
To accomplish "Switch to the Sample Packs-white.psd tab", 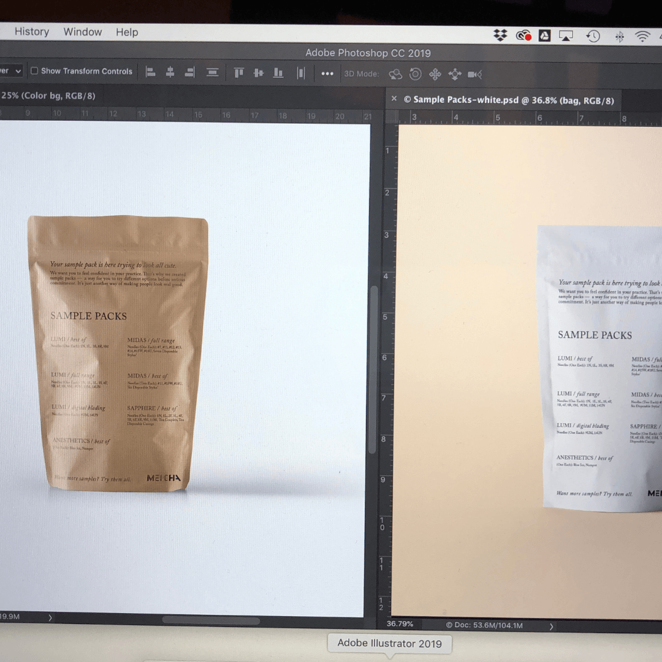I will 508,100.
